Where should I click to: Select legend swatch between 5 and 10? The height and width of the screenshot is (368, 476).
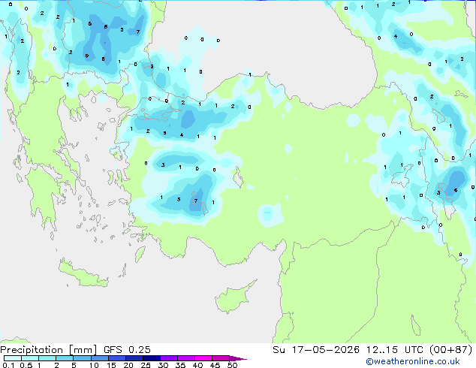pos(83,358)
